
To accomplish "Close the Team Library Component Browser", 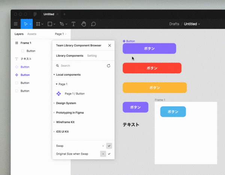I will [109, 45].
